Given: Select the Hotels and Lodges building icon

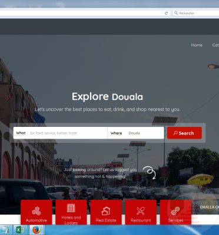Looking at the screenshot, I should 71,208.
